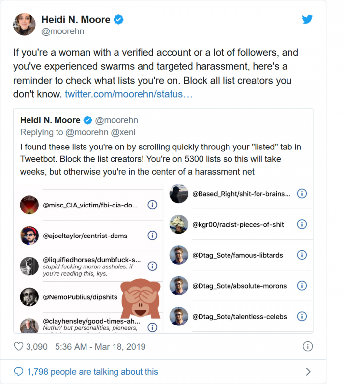Click the Twitter bird logo

point(307,19)
